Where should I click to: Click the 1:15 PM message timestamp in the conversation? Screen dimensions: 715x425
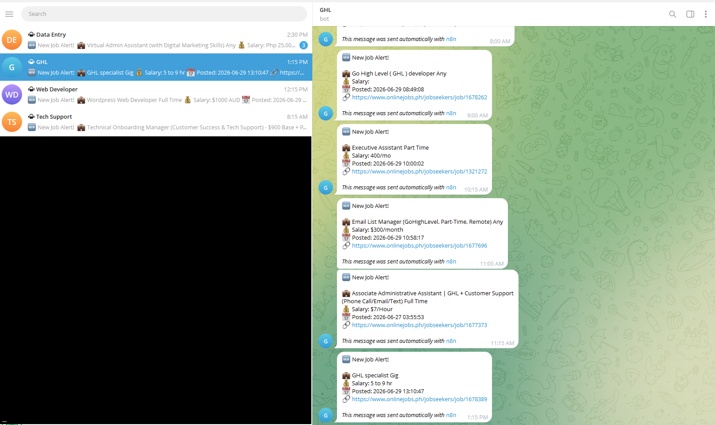point(477,417)
